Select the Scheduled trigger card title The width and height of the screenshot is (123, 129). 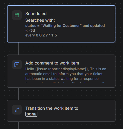coord(36,14)
